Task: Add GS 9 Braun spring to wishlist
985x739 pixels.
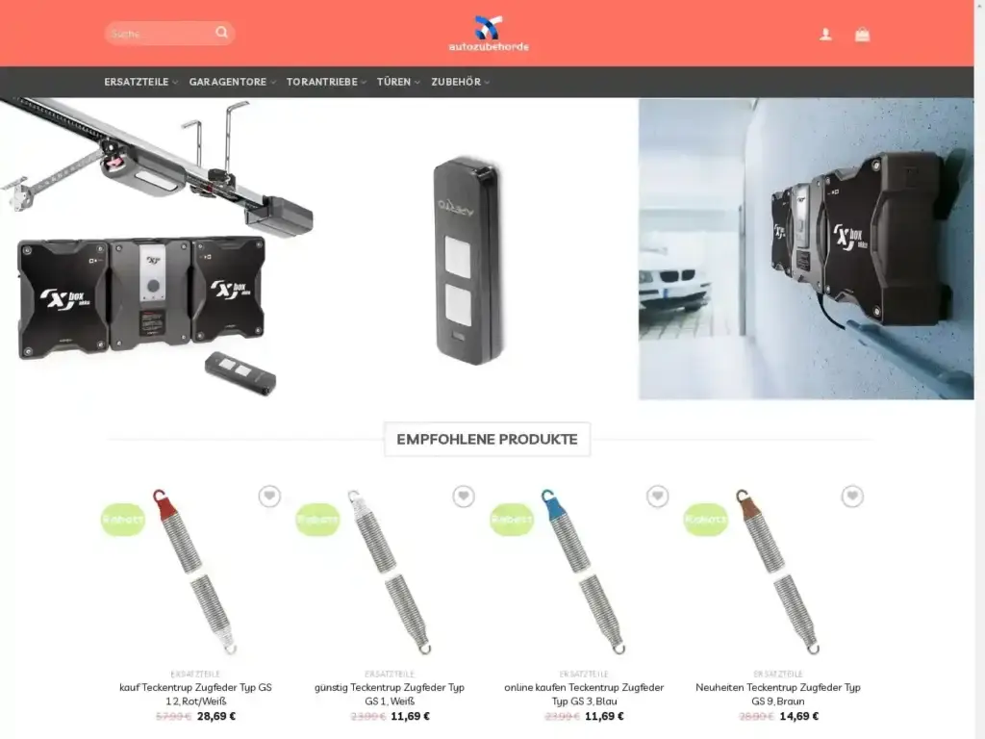Action: (852, 497)
